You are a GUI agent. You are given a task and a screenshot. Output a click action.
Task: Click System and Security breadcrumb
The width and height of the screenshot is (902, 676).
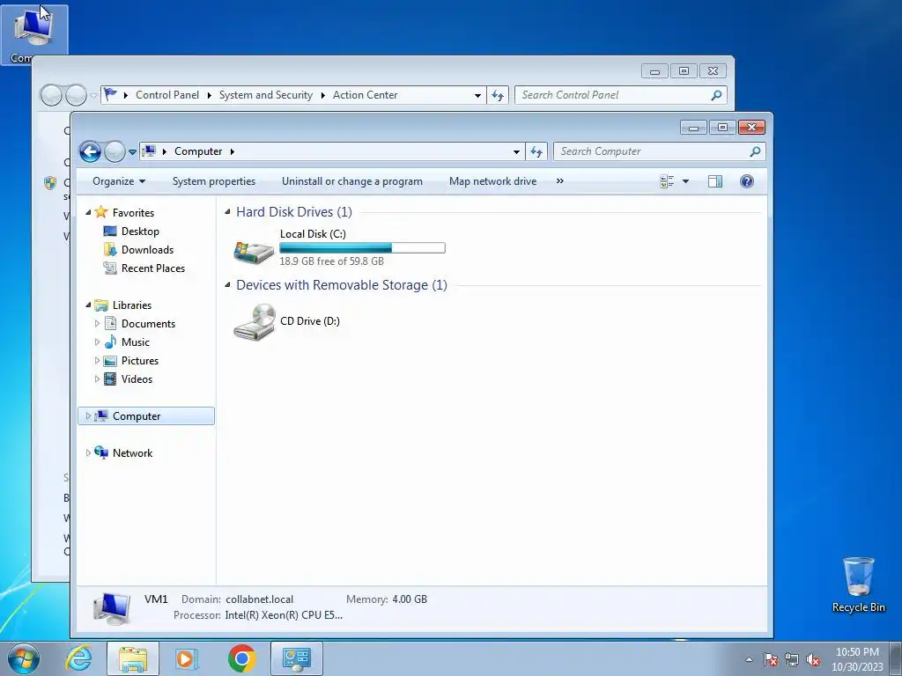coord(266,95)
